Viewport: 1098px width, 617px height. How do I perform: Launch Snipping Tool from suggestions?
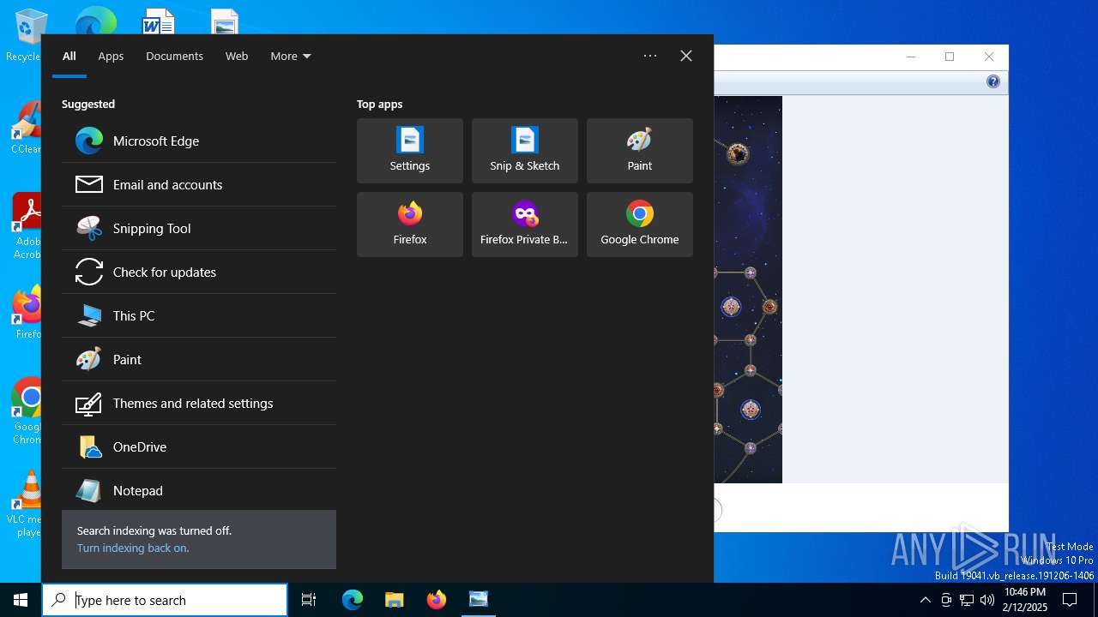199,228
